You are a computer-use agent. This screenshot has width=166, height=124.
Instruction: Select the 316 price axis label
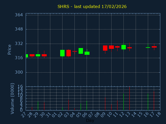[x=19, y=58]
